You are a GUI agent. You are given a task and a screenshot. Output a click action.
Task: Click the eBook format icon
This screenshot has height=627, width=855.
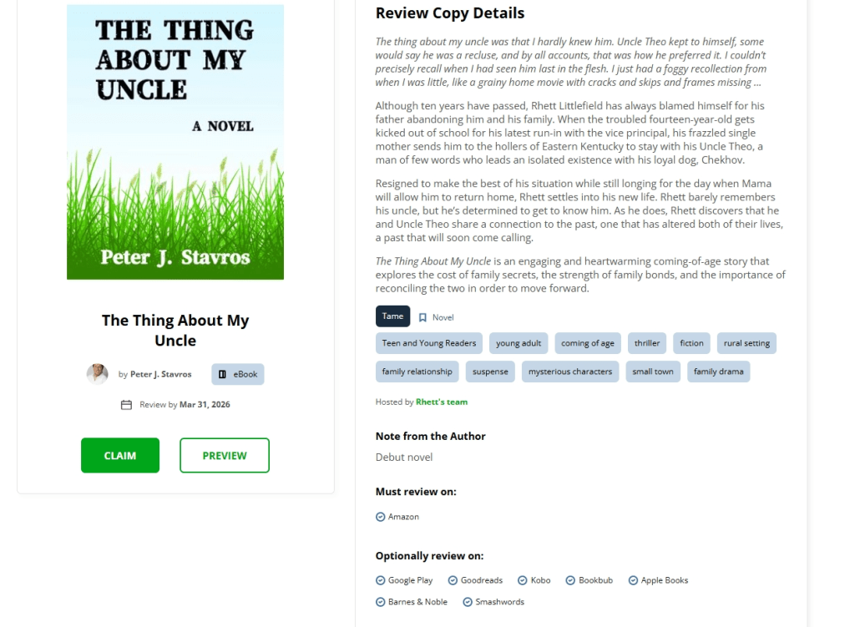pyautogui.click(x=222, y=375)
